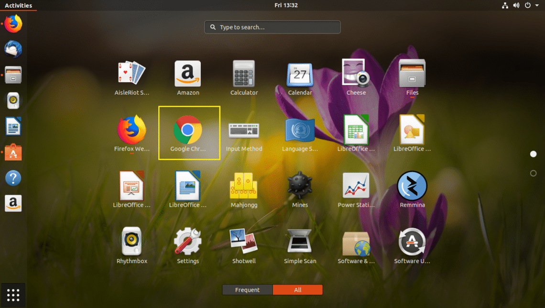
Task: Select the All tab
Action: point(298,289)
